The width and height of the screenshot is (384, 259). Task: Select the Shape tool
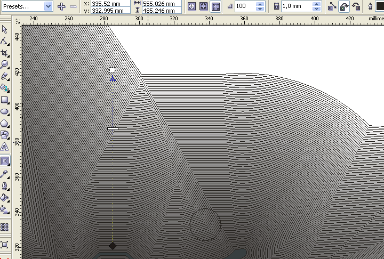tap(5, 42)
